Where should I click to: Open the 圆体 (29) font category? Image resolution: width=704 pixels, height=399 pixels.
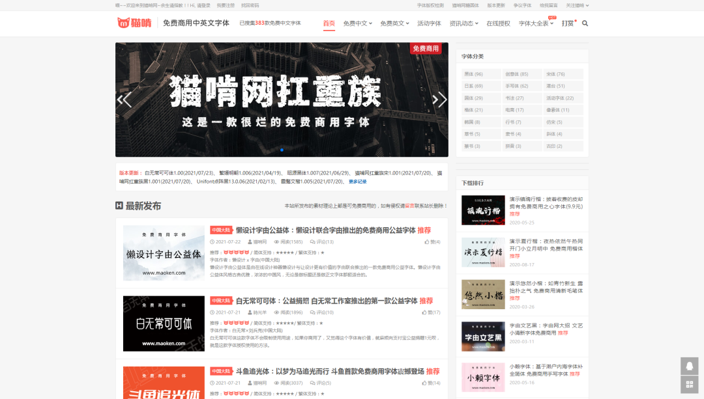[481, 98]
